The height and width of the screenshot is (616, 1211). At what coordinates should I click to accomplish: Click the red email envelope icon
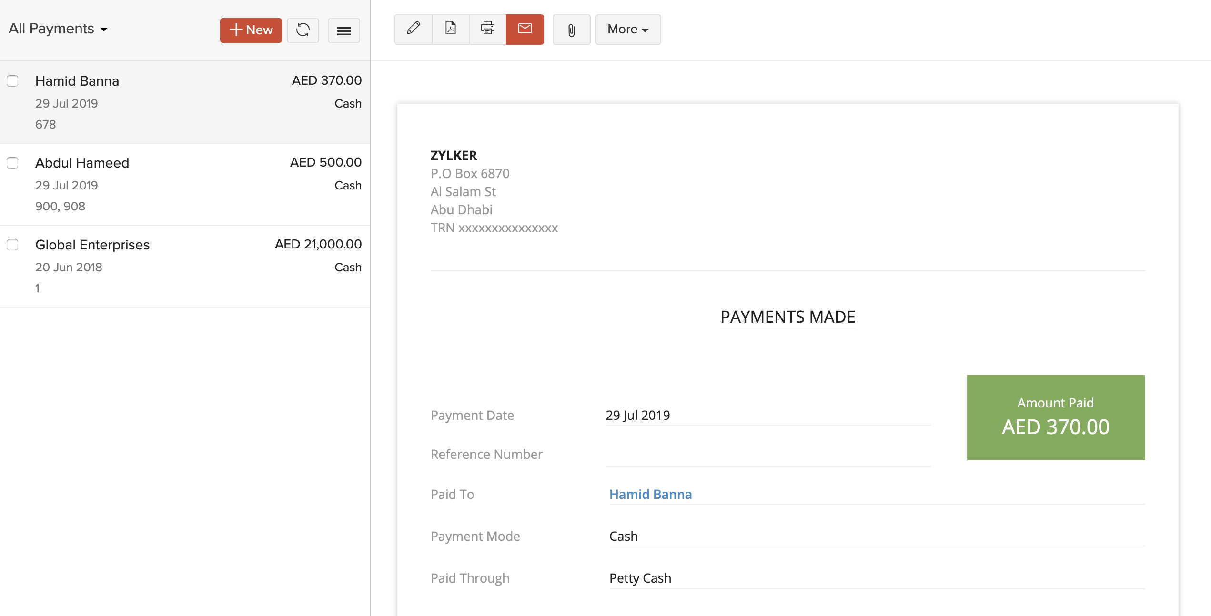tap(525, 29)
